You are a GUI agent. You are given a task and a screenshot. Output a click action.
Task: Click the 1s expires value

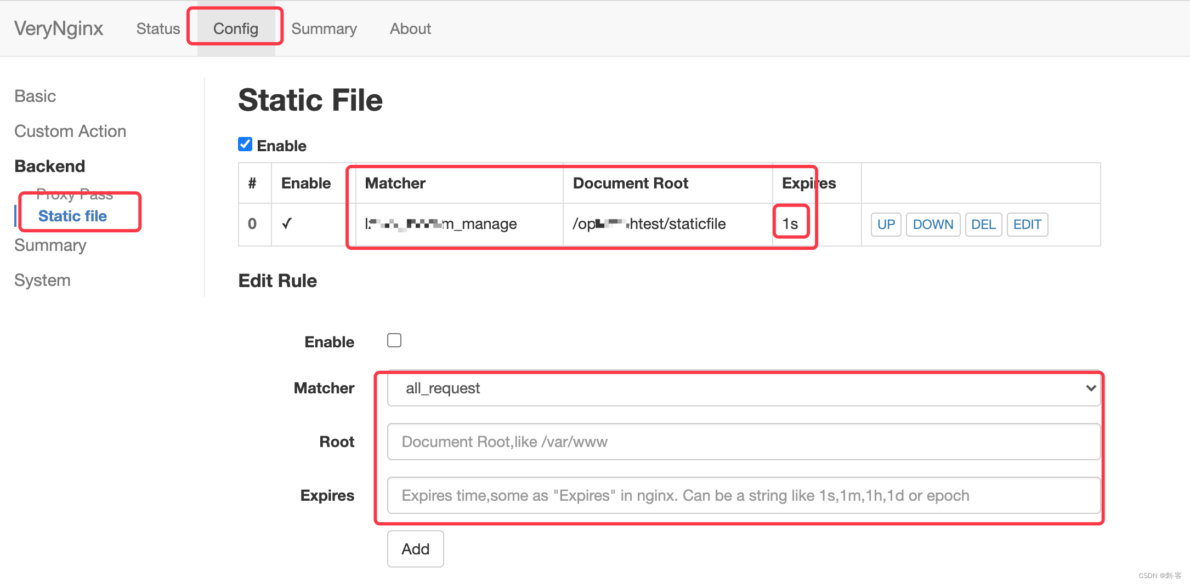tap(790, 224)
